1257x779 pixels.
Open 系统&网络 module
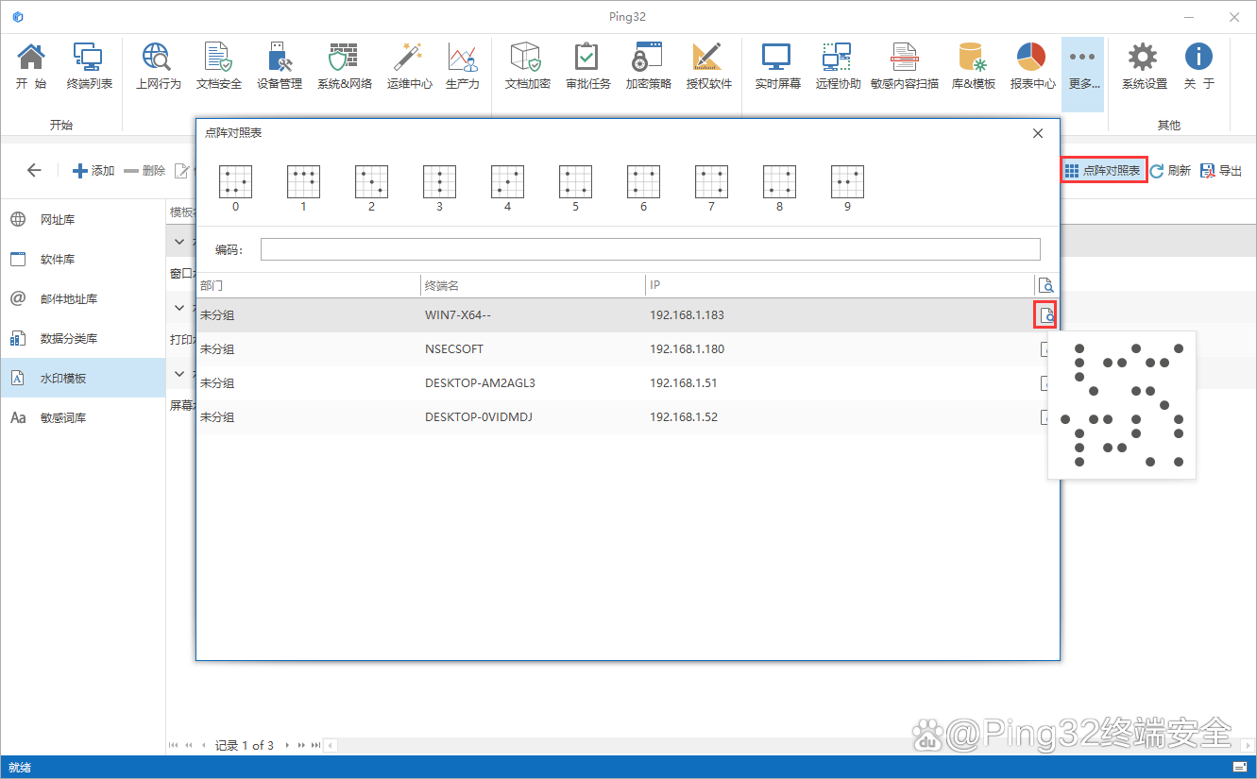click(x=344, y=66)
